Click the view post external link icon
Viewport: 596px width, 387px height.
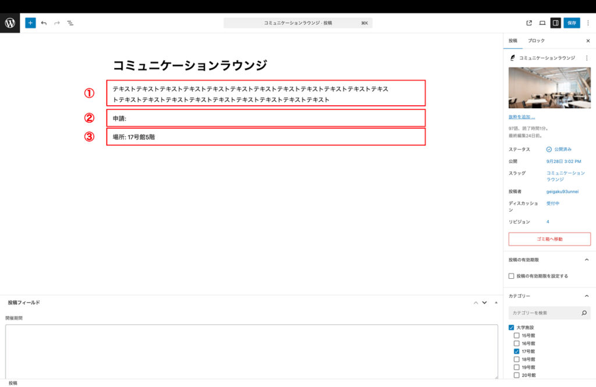[529, 23]
